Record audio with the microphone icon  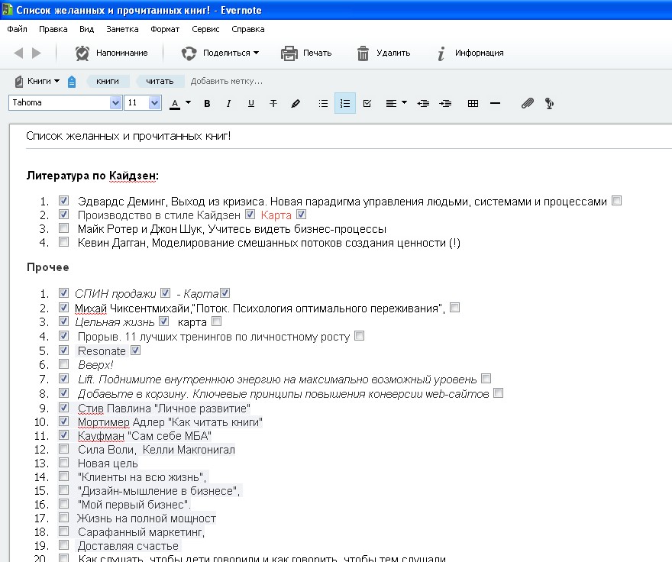549,103
